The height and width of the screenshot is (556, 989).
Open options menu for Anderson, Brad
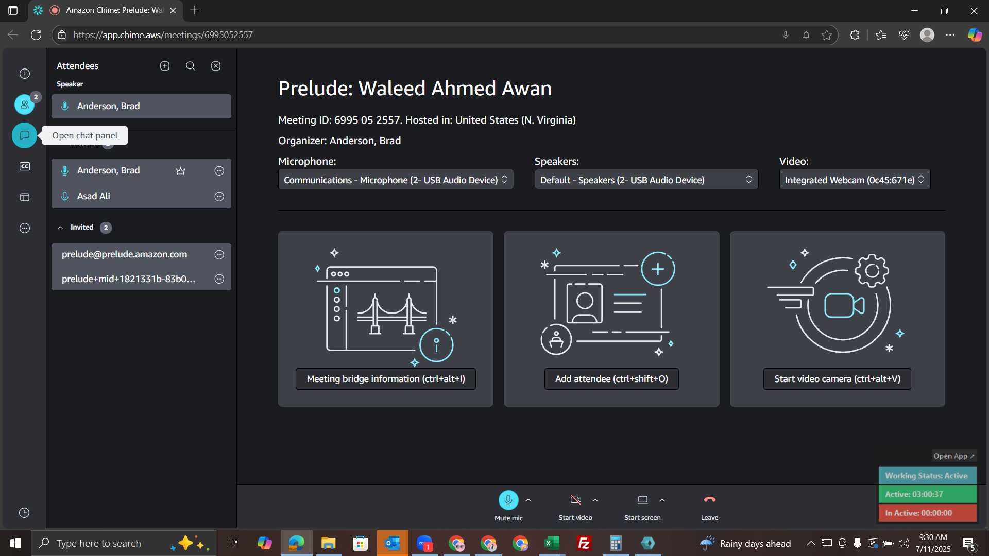pos(219,170)
